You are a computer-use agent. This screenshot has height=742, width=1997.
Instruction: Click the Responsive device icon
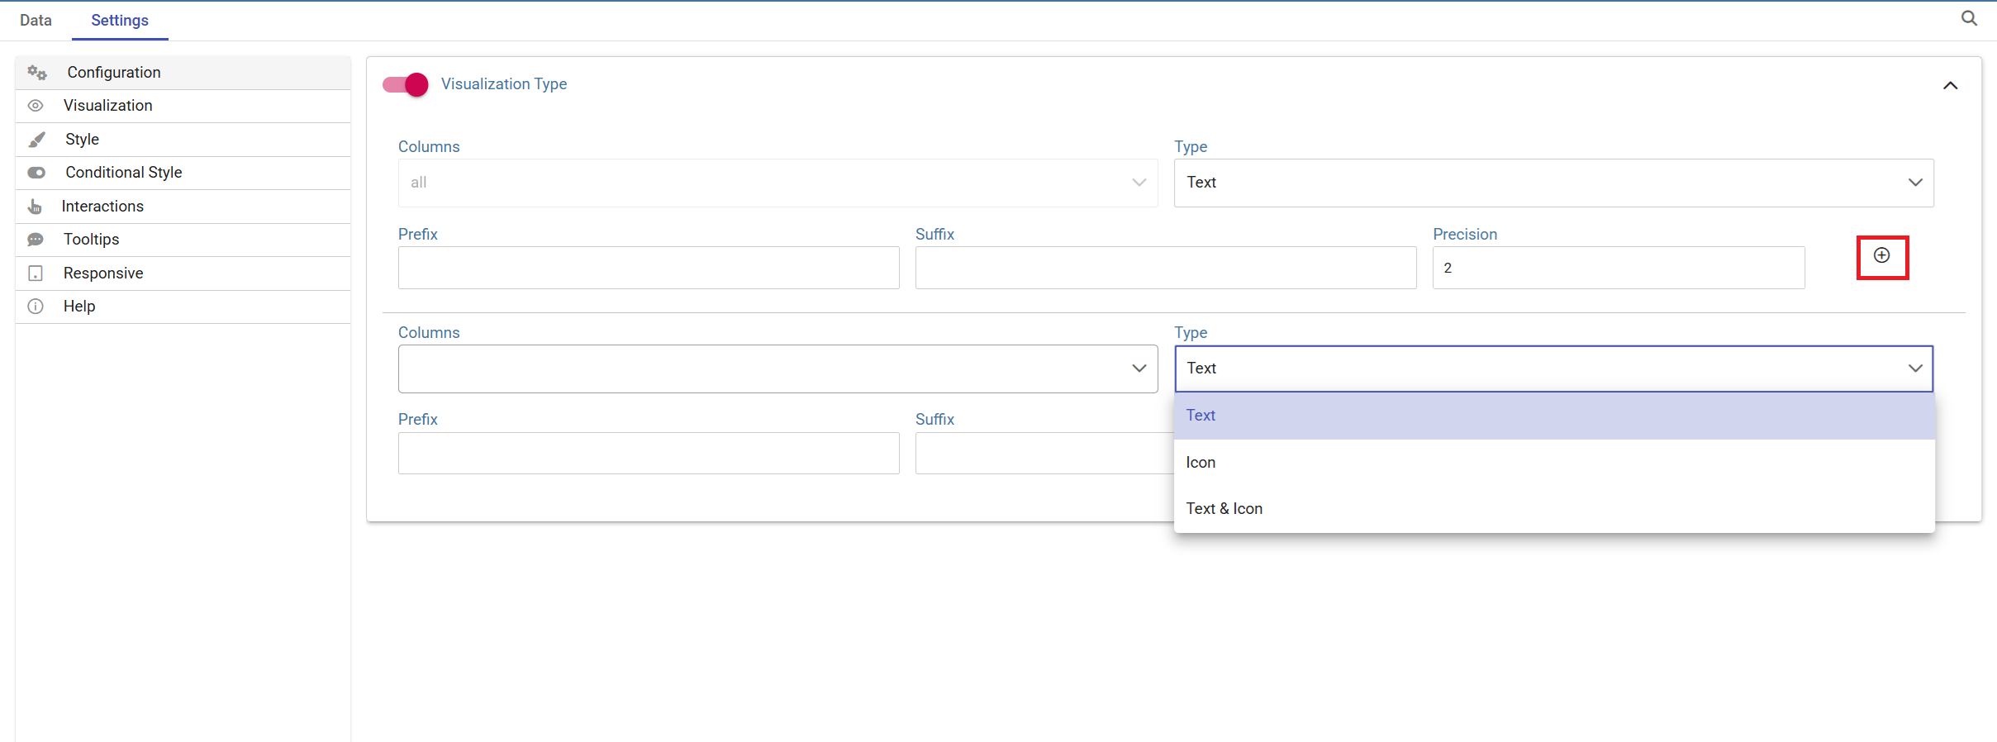36,273
